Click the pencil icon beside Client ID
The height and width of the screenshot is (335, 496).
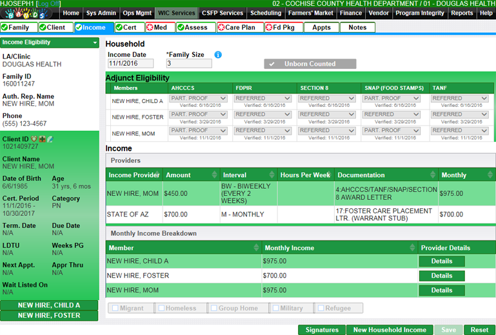[50, 139]
